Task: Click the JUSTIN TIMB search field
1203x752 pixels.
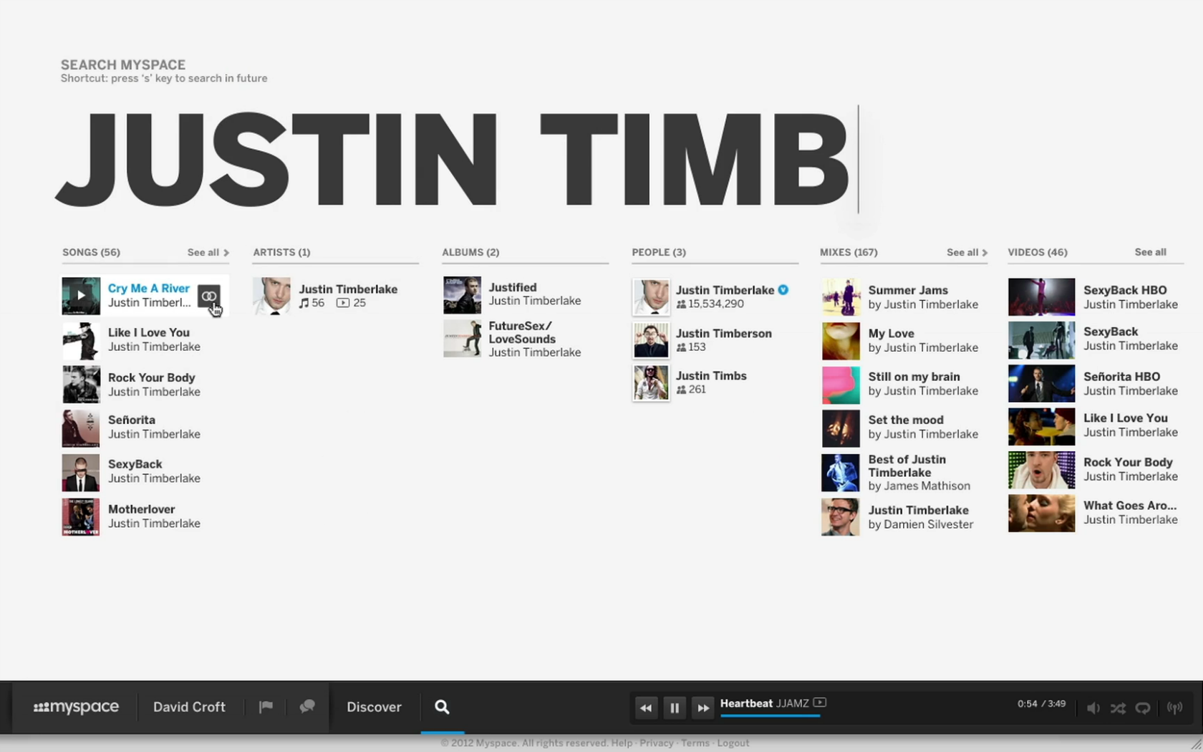Action: tap(458, 159)
